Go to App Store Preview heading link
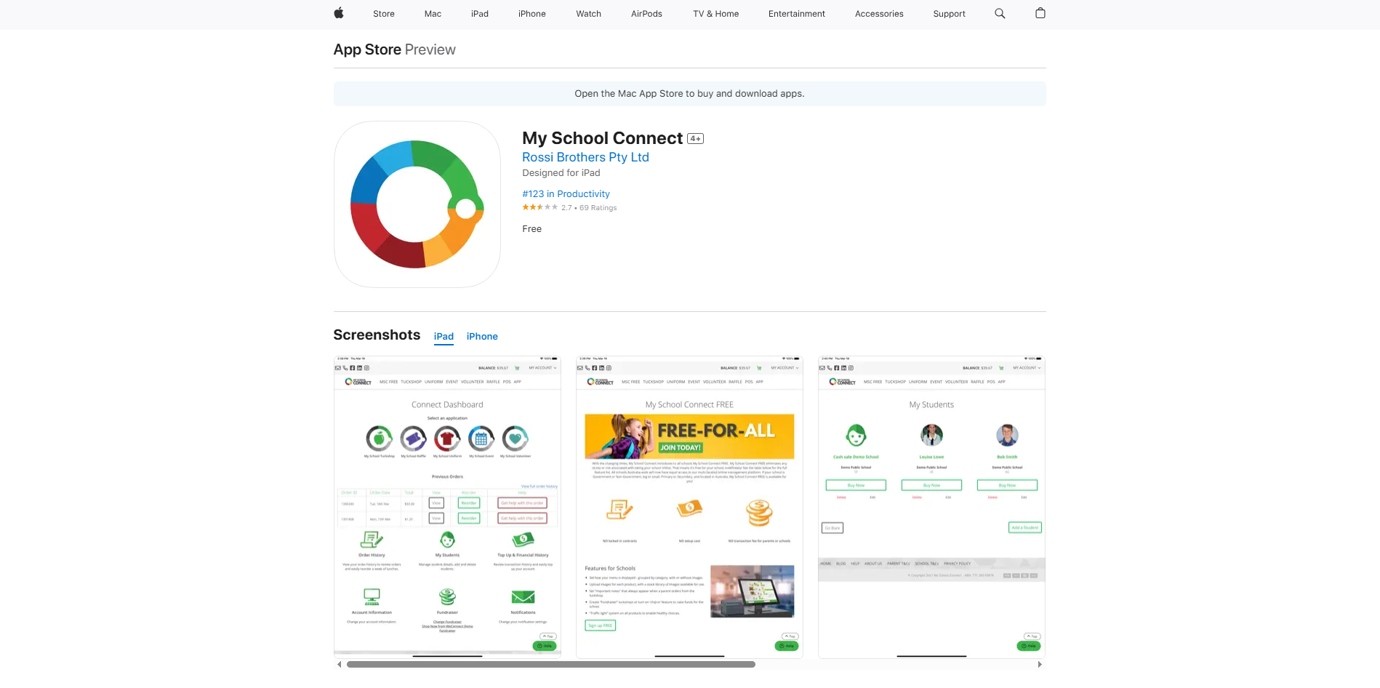Screen dimensions: 1380x688 [x=395, y=49]
